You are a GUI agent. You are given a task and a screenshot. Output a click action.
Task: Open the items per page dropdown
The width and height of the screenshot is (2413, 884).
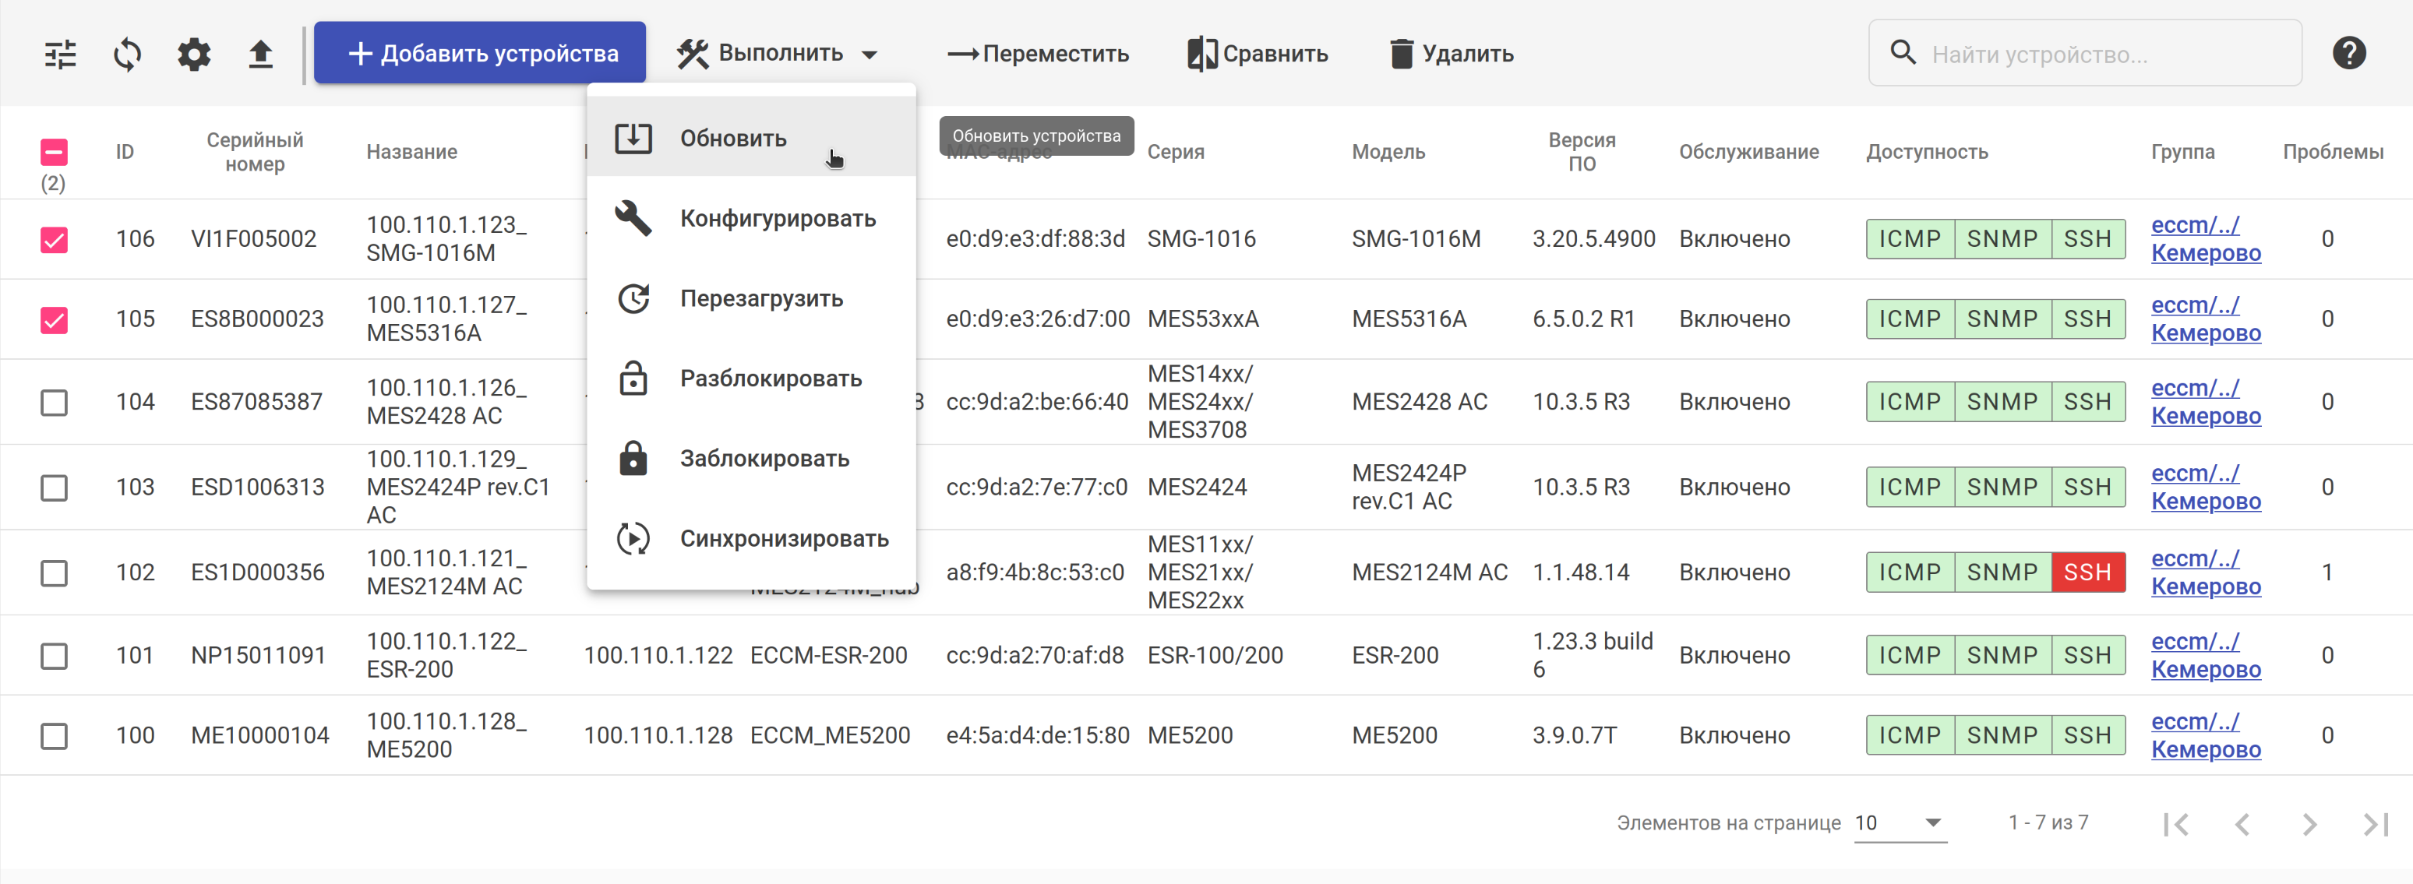(1899, 823)
